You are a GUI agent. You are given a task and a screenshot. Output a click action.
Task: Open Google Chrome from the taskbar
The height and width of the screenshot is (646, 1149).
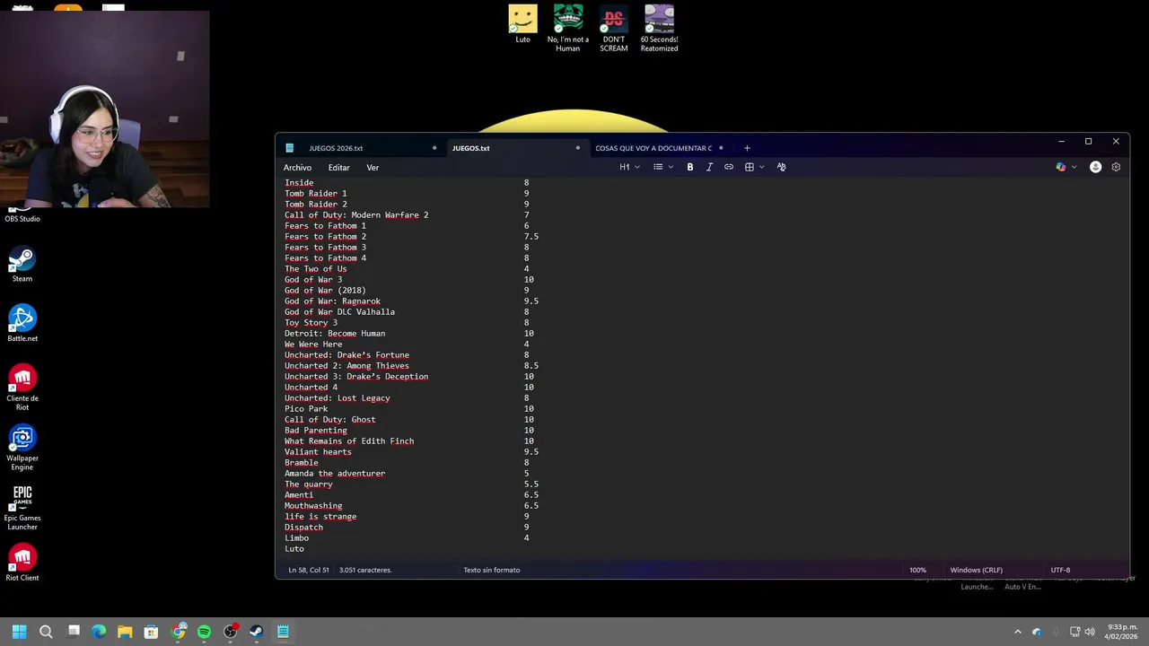tap(178, 632)
